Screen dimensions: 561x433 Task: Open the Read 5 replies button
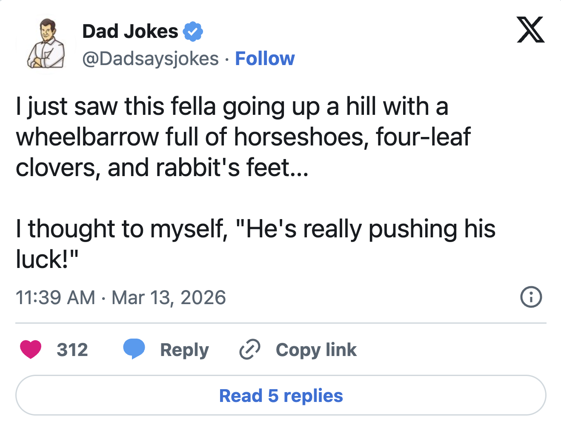click(x=281, y=396)
